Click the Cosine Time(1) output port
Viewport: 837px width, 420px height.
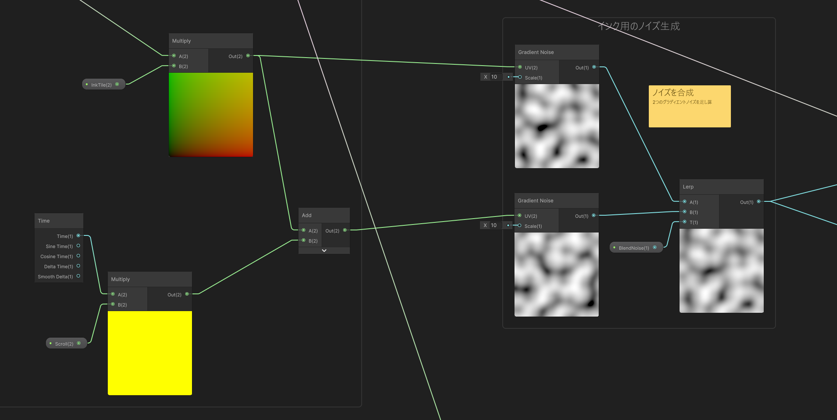(x=78, y=256)
